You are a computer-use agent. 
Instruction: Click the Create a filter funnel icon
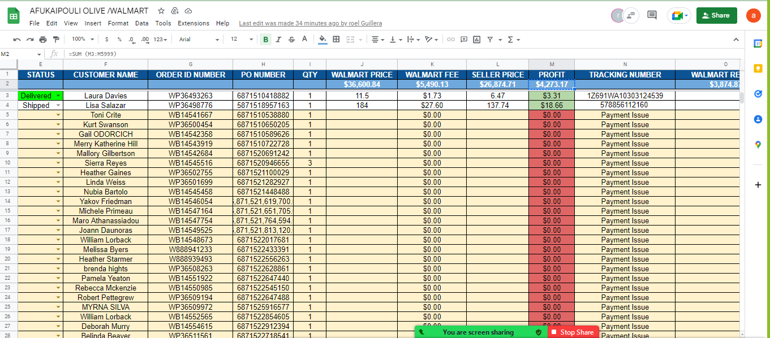490,40
